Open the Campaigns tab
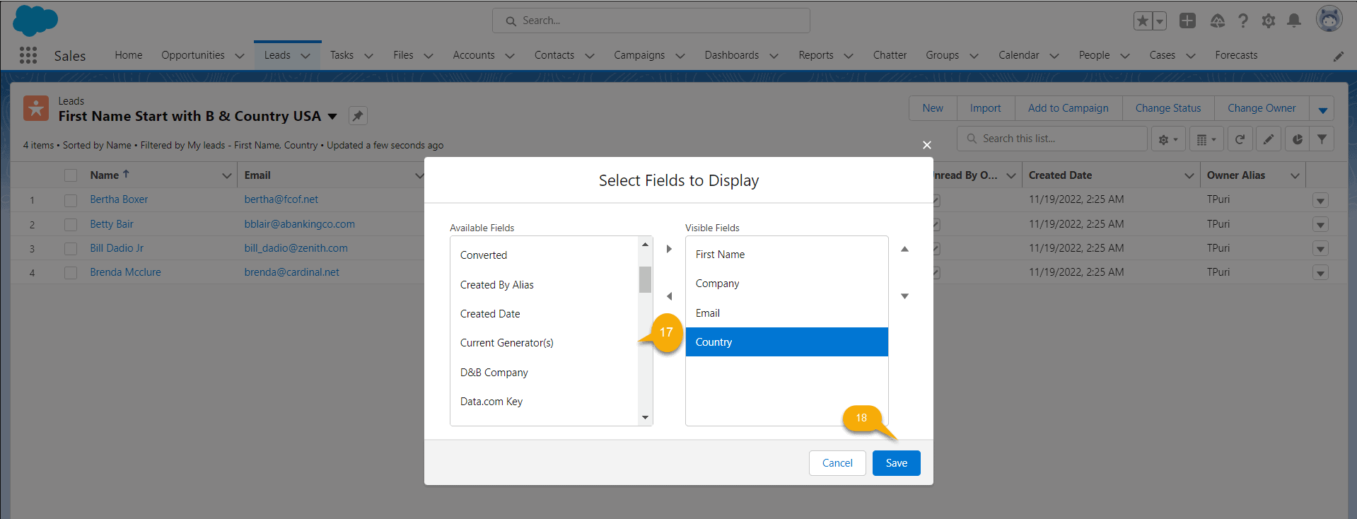 click(639, 55)
